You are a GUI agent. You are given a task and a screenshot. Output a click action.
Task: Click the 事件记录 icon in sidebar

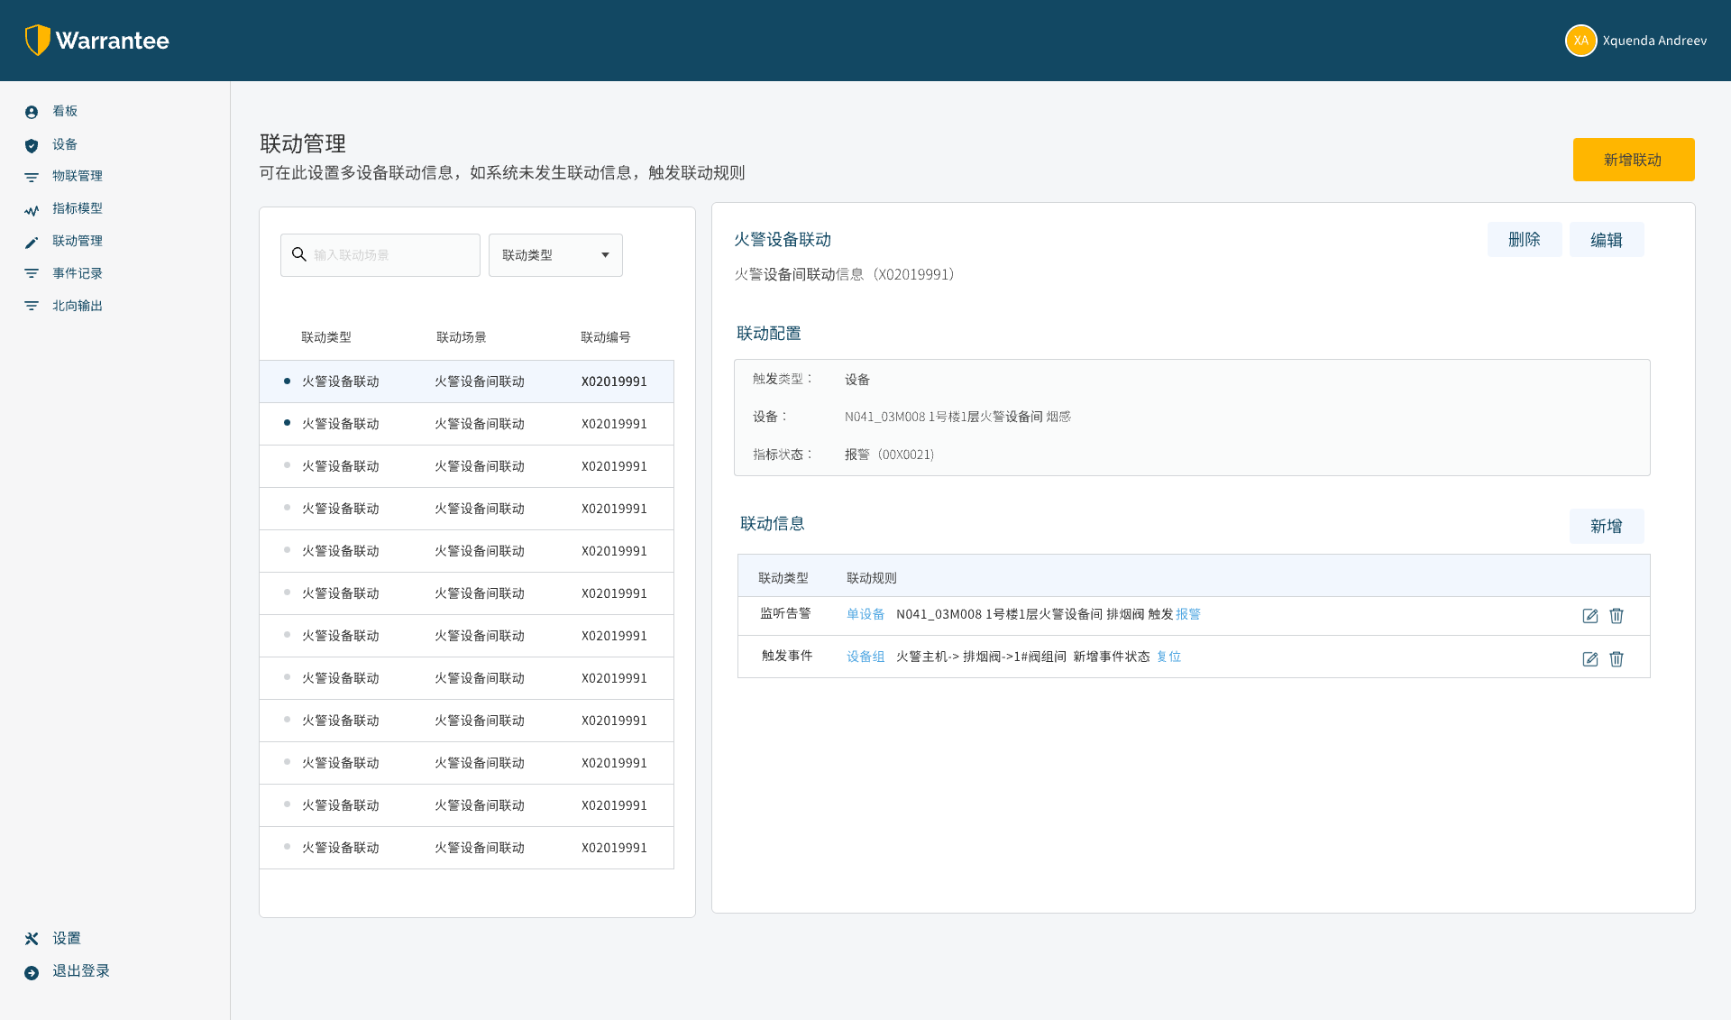[32, 273]
